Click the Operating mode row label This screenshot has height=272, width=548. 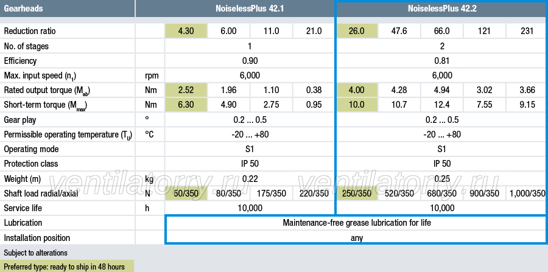31,149
